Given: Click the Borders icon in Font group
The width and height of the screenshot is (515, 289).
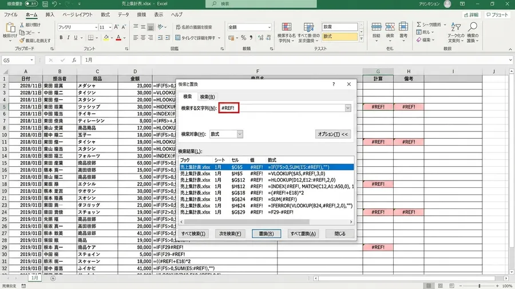Looking at the screenshot, I should point(91,38).
